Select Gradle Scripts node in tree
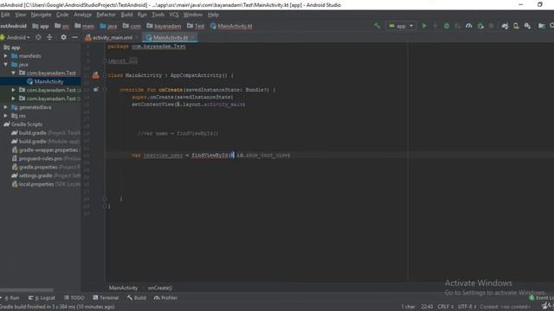Screen dimensions: 554x311 tap(23, 124)
